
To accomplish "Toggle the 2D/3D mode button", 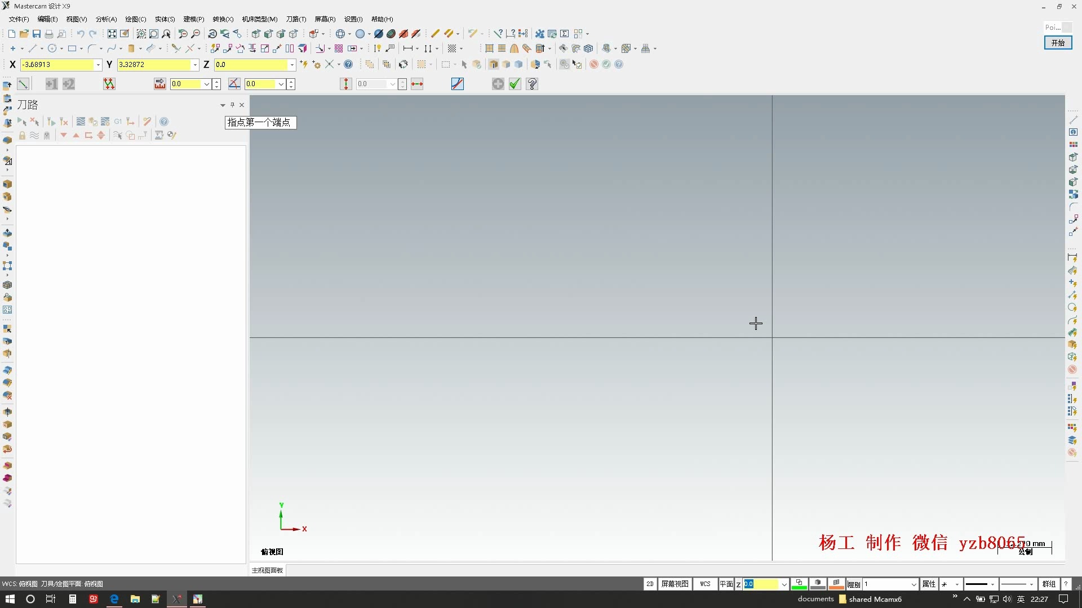I will point(650,584).
